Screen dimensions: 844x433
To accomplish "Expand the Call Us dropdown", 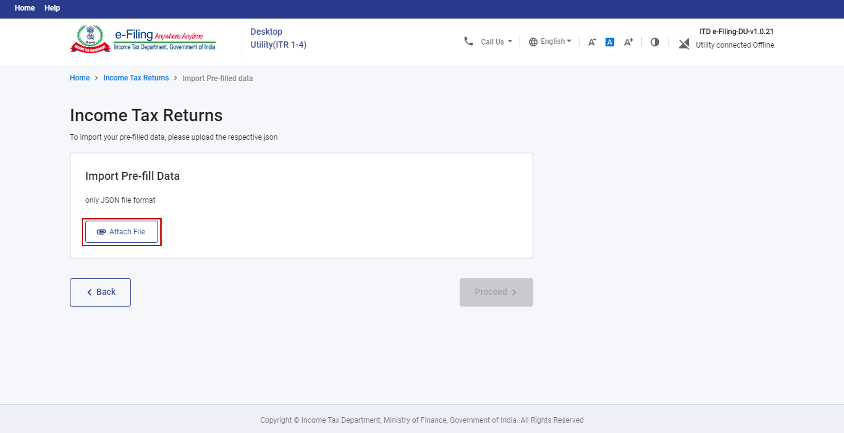I will coord(496,42).
